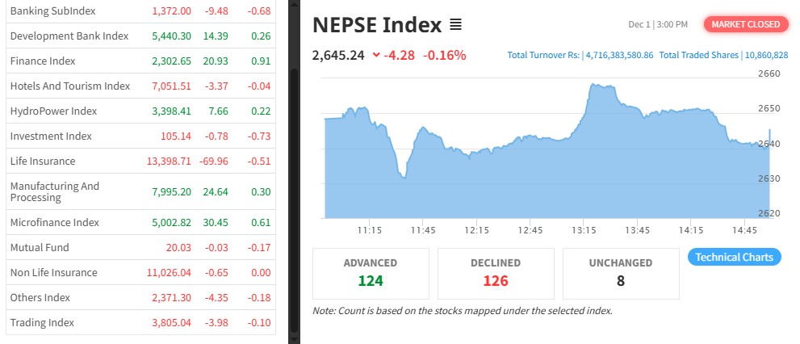Click Hotels And Tourism Index
The height and width of the screenshot is (344, 800).
69,86
